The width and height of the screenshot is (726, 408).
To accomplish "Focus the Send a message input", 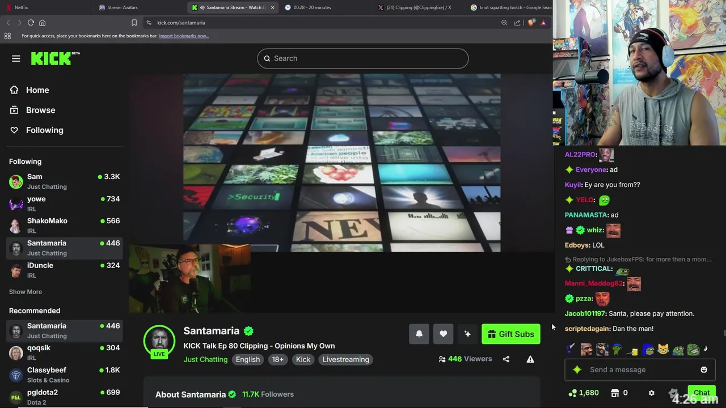I will tap(640, 369).
